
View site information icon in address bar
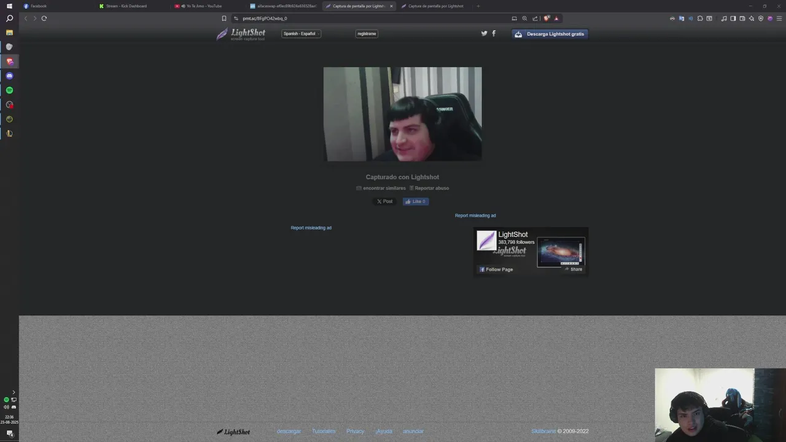[236, 18]
